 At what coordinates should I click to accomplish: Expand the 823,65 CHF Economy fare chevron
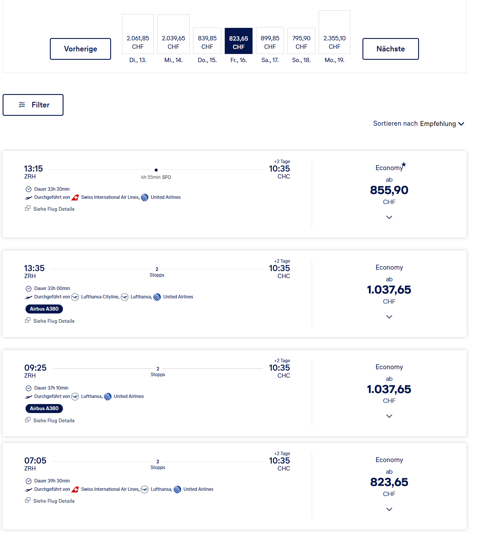pyautogui.click(x=389, y=509)
